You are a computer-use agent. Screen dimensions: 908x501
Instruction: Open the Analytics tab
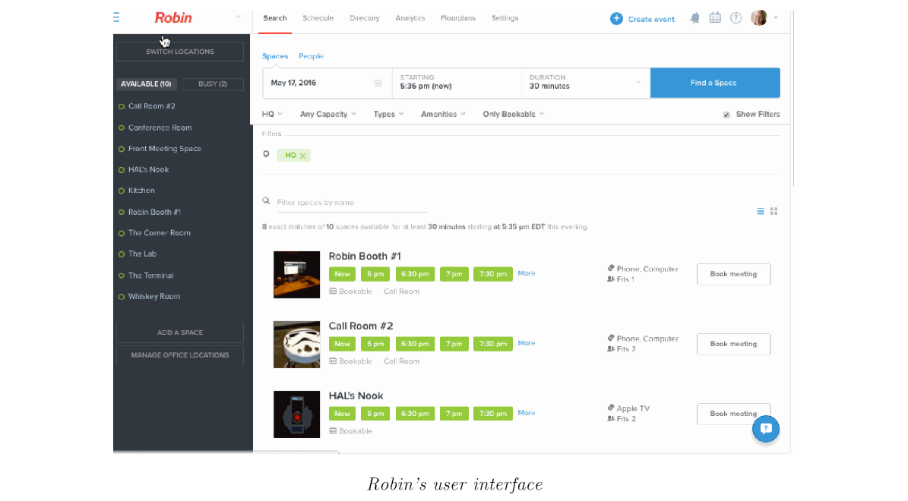click(x=410, y=18)
